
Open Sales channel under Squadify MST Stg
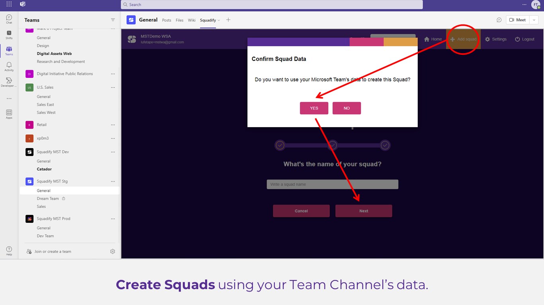coord(41,207)
